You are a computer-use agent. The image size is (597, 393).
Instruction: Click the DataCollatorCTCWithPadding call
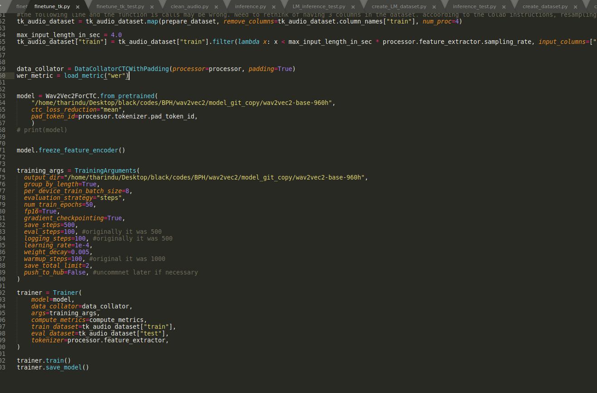[x=185, y=69]
